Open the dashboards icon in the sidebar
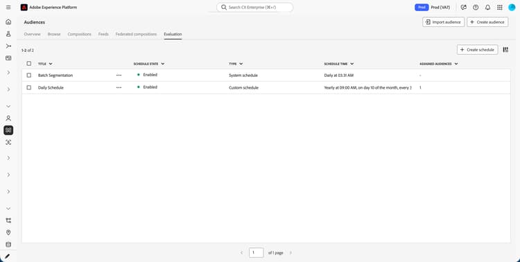The image size is (520, 262). (8, 58)
